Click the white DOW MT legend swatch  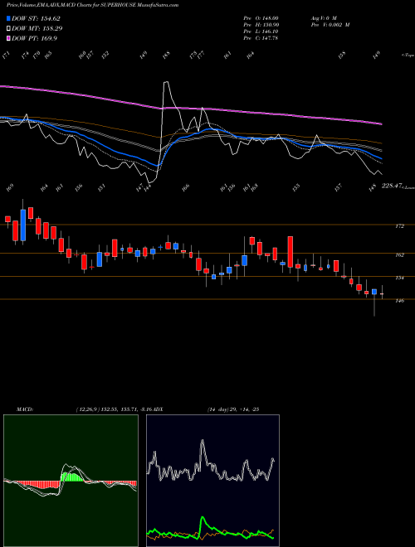click(8, 29)
